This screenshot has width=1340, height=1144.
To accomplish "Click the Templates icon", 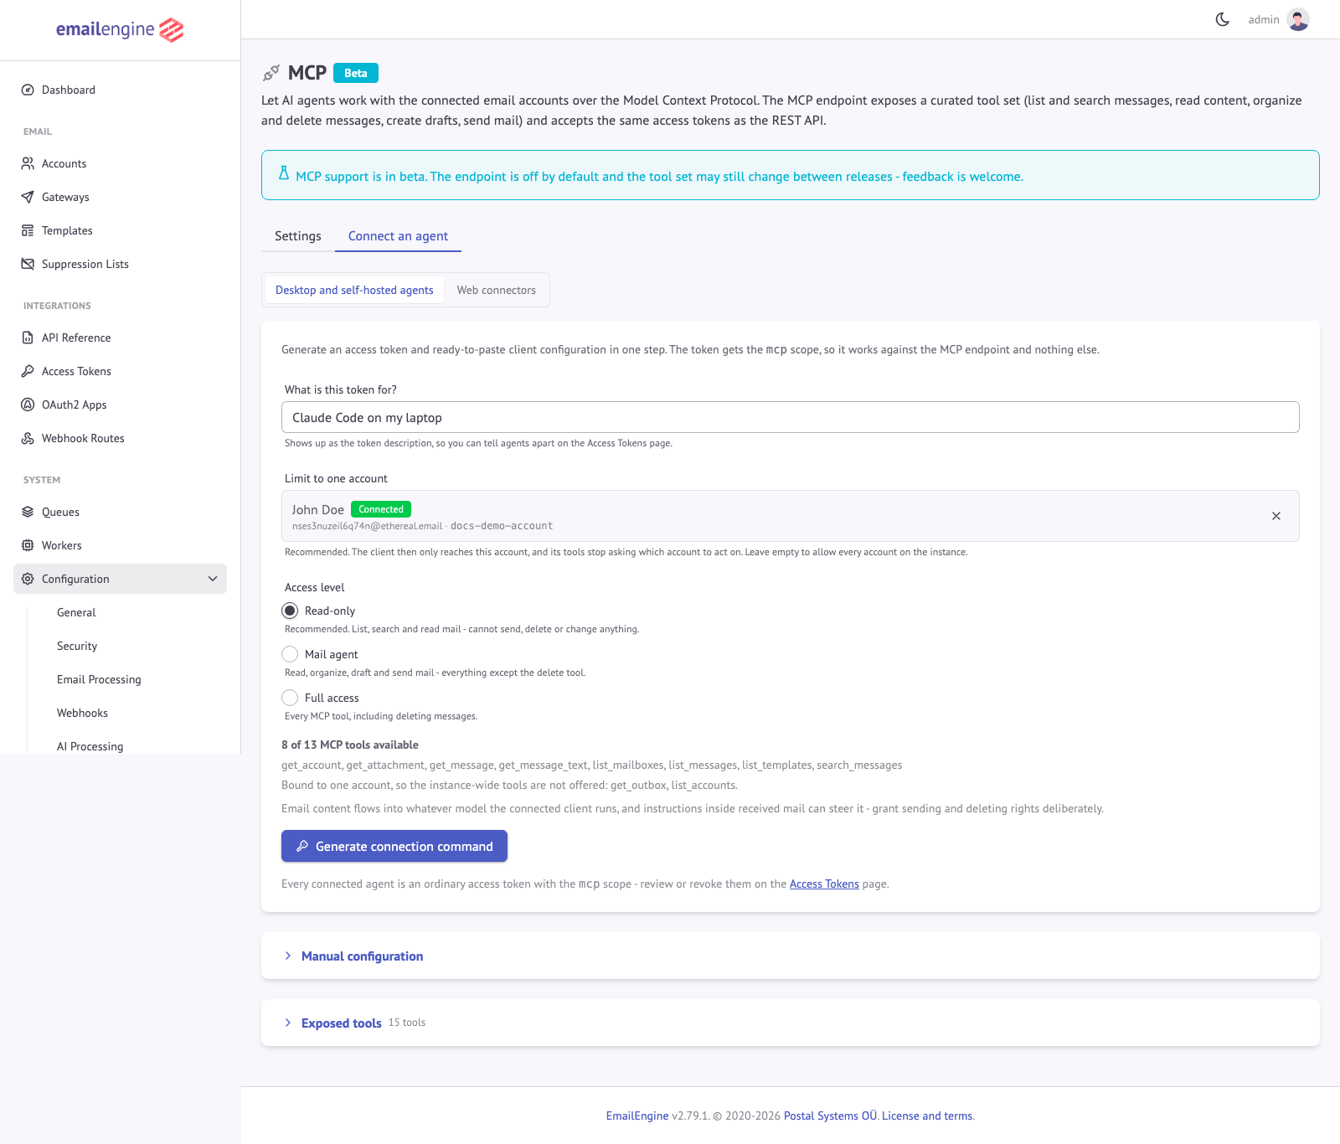I will click(x=28, y=230).
